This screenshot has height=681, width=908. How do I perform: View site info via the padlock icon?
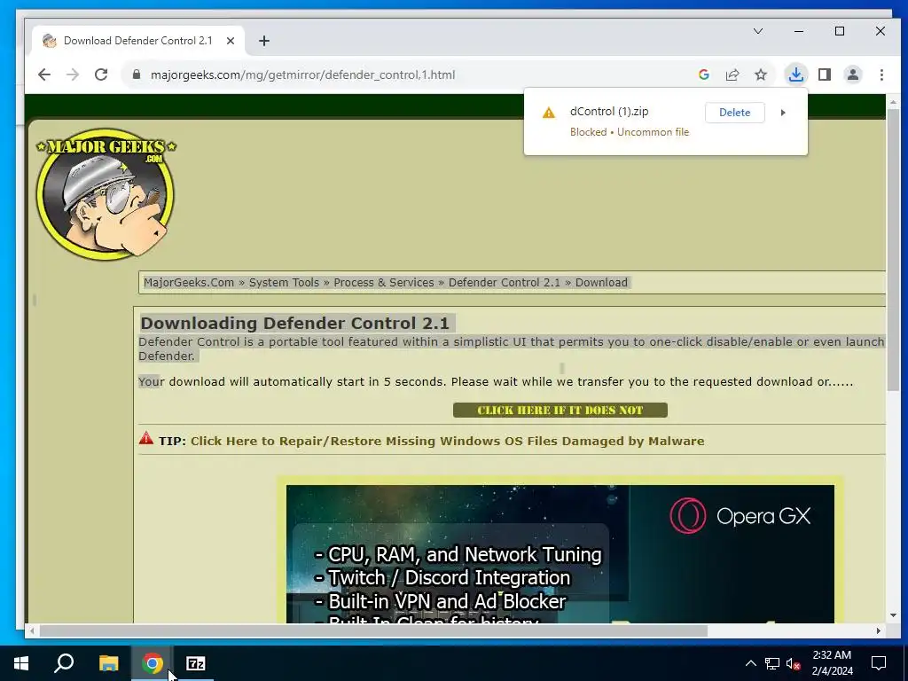[x=137, y=74]
